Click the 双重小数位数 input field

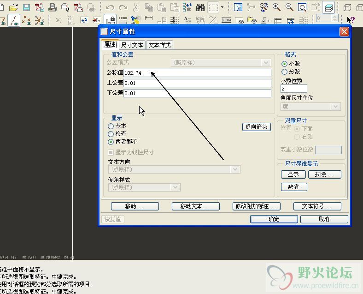(x=328, y=150)
